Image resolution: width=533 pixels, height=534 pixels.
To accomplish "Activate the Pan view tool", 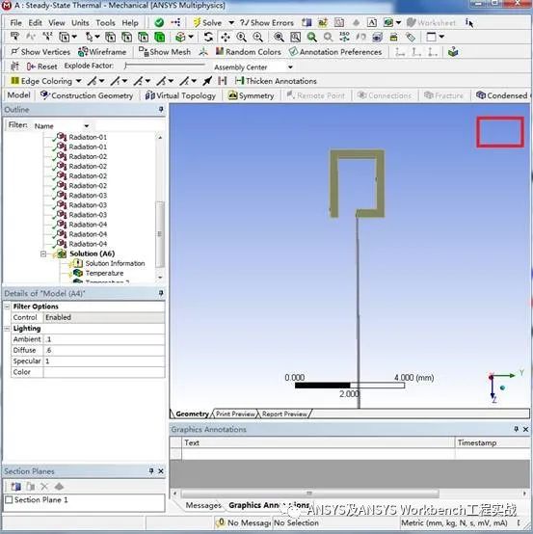I will pos(226,37).
